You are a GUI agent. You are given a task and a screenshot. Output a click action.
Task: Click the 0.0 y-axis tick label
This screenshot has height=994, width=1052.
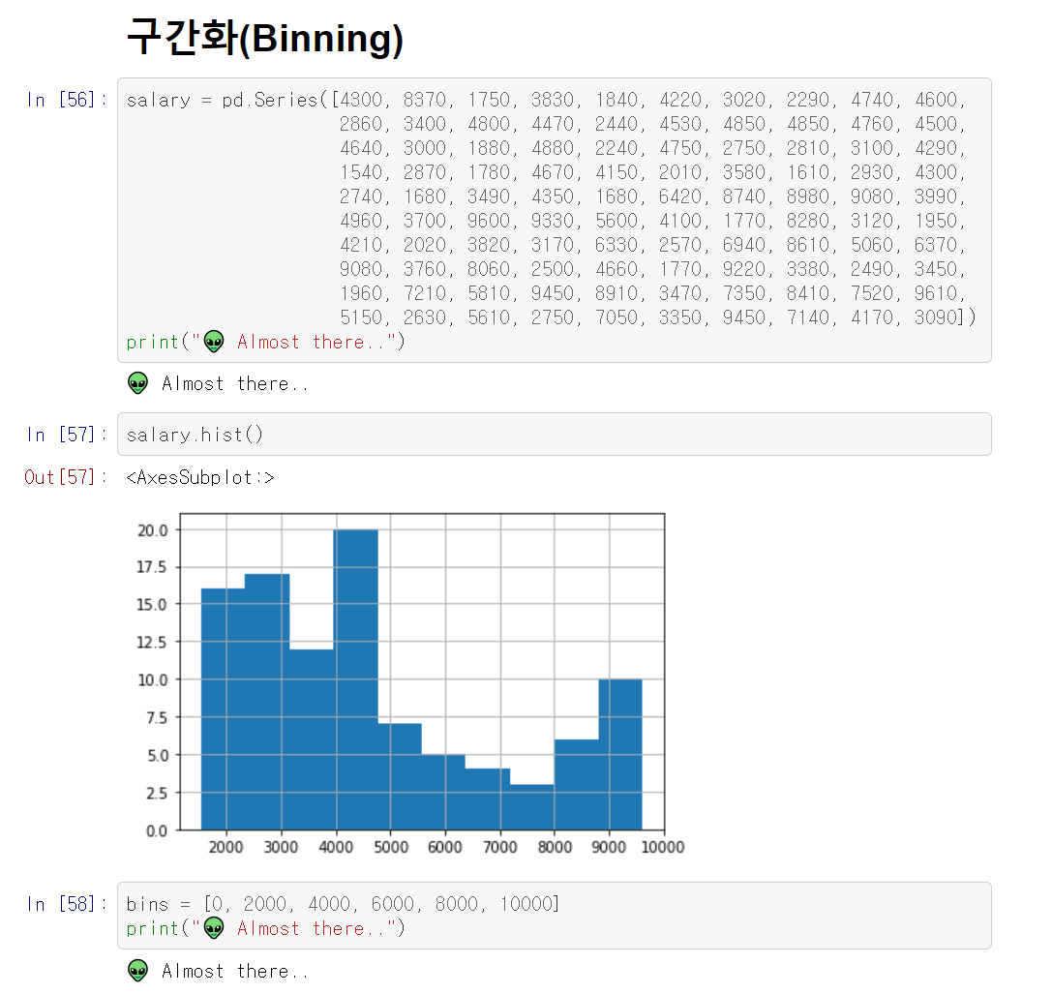click(x=157, y=830)
